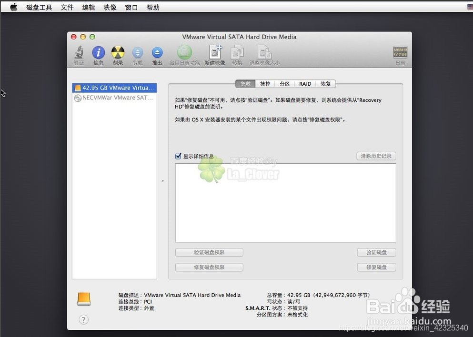The width and height of the screenshot is (473, 337).
Task: Click the green zoom window button
Action: (92, 37)
